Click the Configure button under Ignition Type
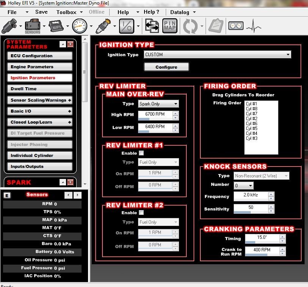The height and width of the screenshot is (287, 308). coord(166,66)
